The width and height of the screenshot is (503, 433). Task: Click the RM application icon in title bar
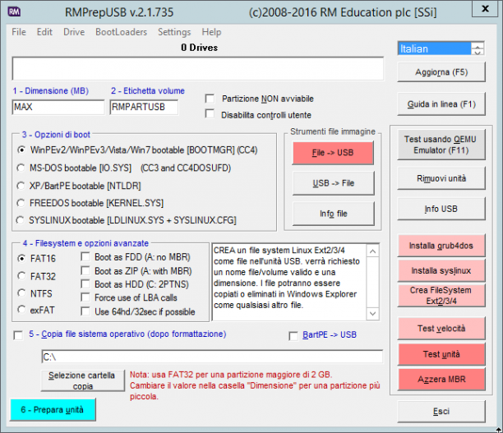[14, 12]
